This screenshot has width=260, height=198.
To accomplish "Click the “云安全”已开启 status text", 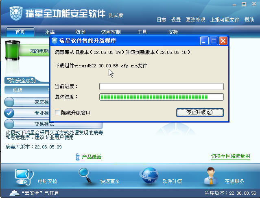I will pos(40,193).
